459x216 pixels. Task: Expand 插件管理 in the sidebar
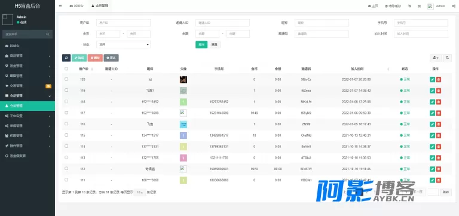27,146
